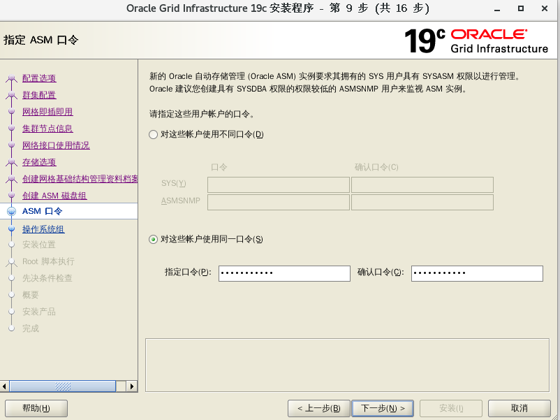Open the 操作系统组 step link
This screenshot has width=560, height=420.
(43, 229)
